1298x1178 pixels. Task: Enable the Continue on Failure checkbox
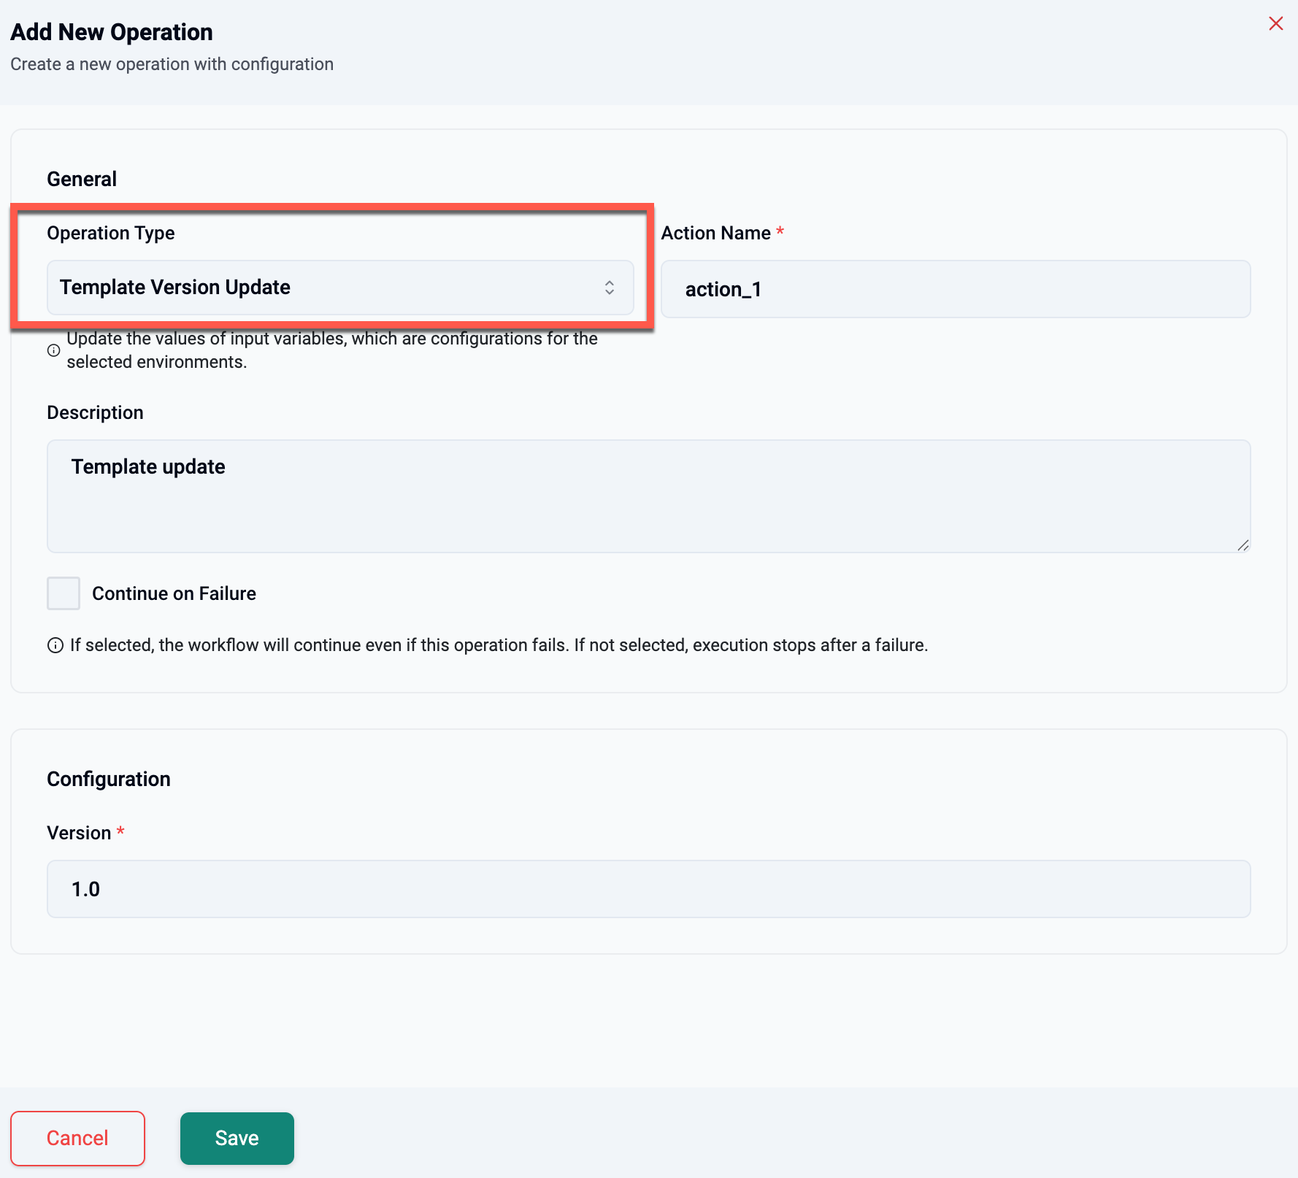tap(64, 593)
